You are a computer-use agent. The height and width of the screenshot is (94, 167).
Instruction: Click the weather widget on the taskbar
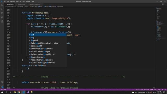point(139,92)
